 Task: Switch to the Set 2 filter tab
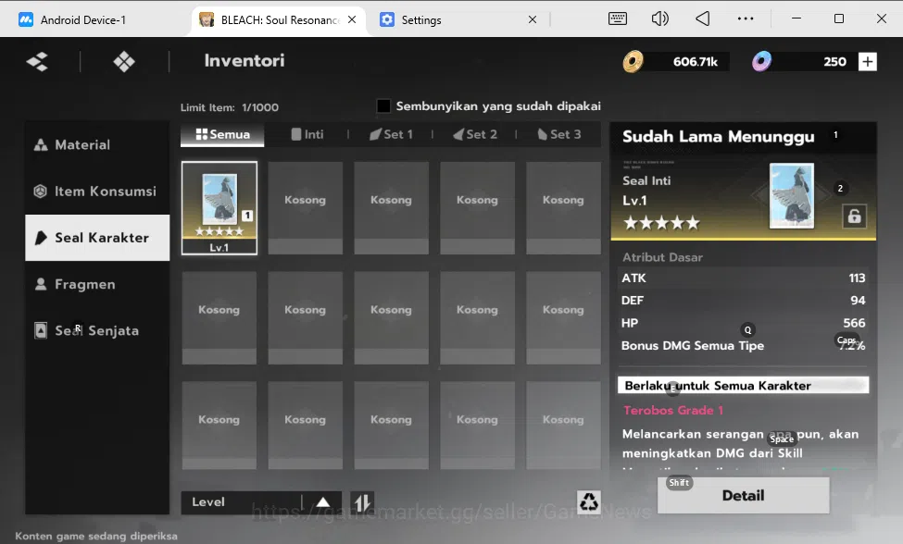(x=474, y=134)
